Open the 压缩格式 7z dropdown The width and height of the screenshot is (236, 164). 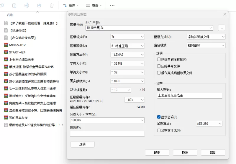[127, 37]
